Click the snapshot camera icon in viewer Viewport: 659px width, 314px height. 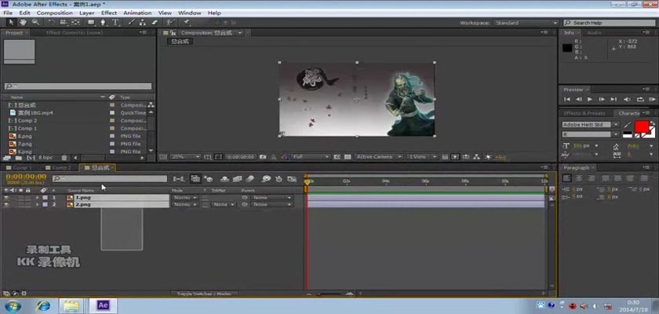point(263,157)
